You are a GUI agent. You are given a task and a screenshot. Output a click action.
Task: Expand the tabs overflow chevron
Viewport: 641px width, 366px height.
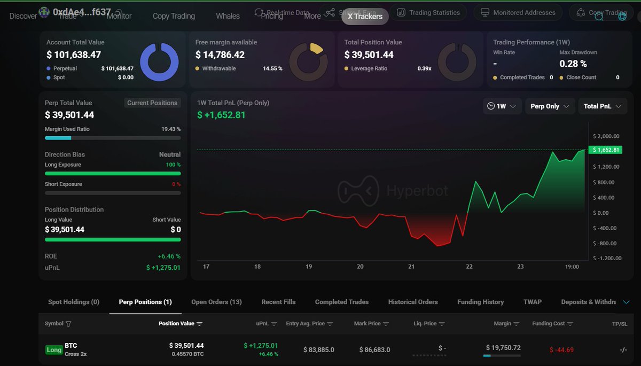(x=627, y=302)
